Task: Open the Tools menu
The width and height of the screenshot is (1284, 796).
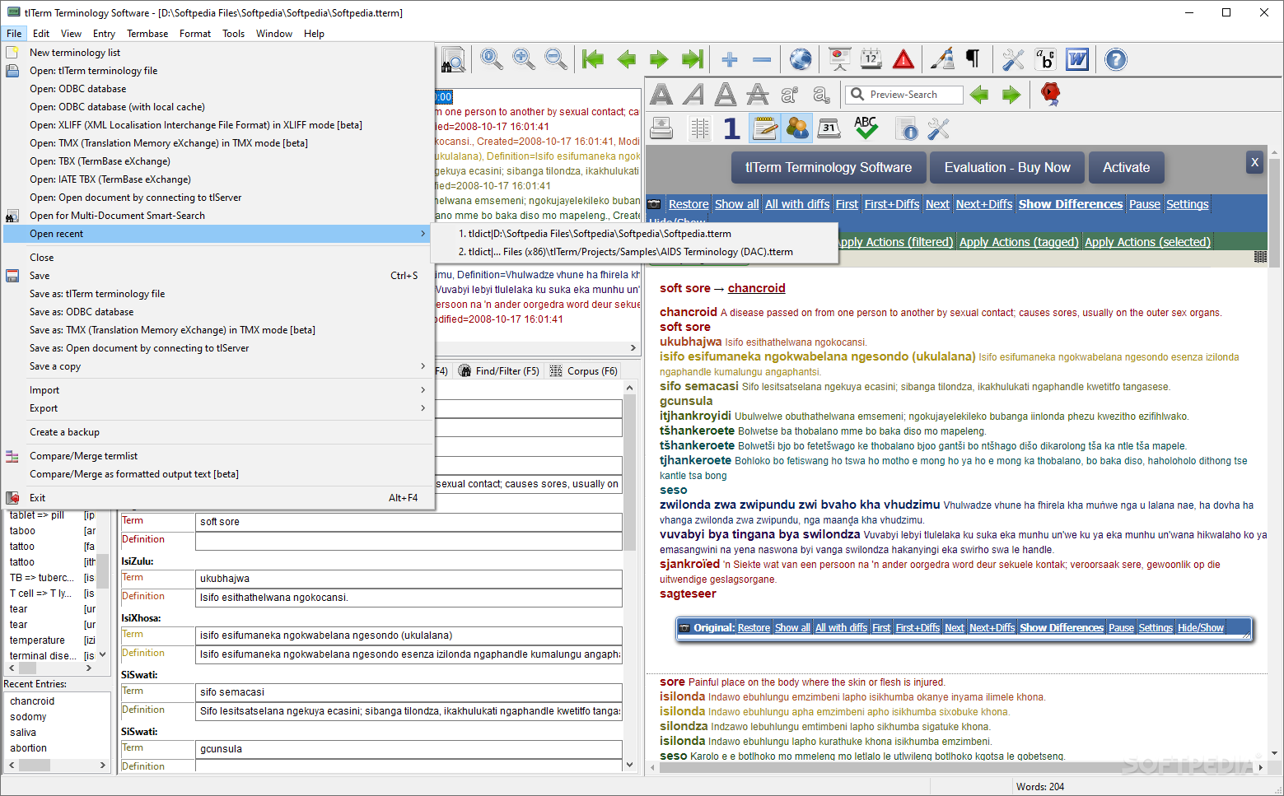Action: click(233, 34)
